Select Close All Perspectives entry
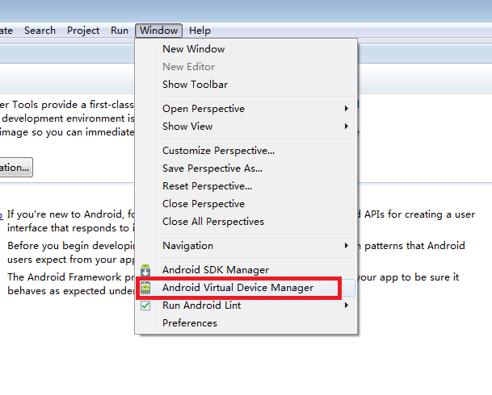This screenshot has width=492, height=395. click(246, 222)
